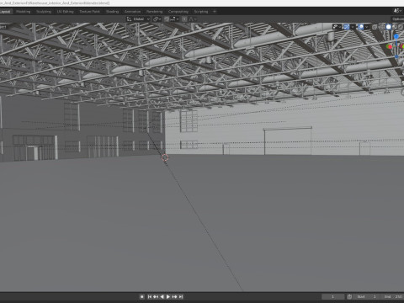Play the animation forward
This screenshot has height=303, width=404.
coord(168,296)
